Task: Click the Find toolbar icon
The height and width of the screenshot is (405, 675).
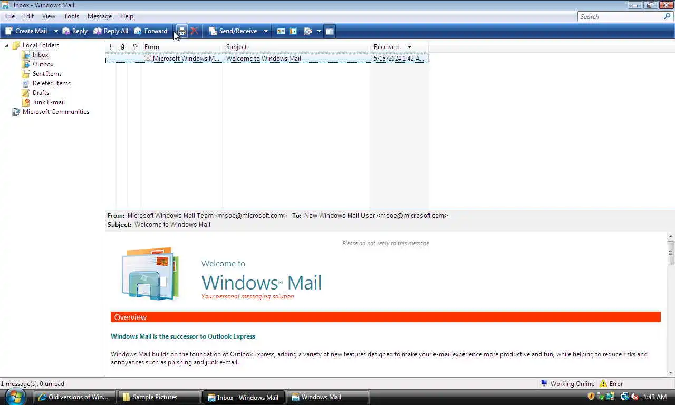Action: point(308,31)
